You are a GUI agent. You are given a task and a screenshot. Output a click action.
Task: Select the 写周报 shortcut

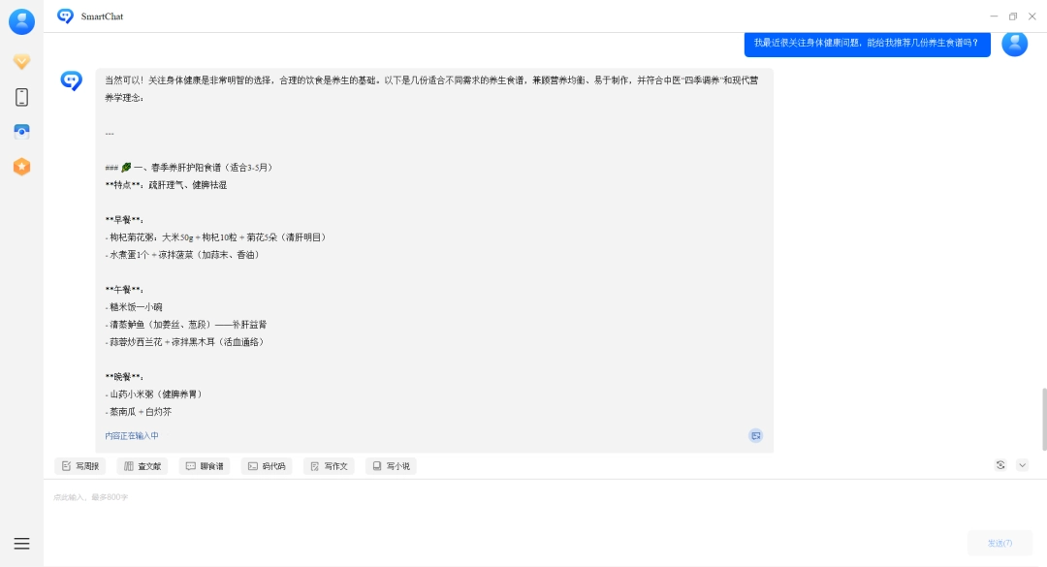click(x=80, y=465)
